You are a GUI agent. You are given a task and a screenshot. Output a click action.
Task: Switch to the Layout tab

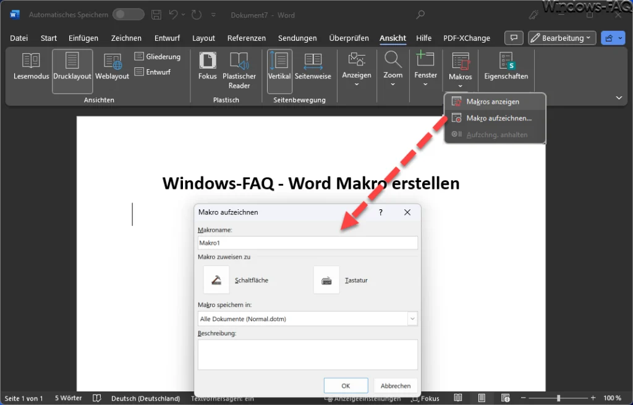[203, 38]
